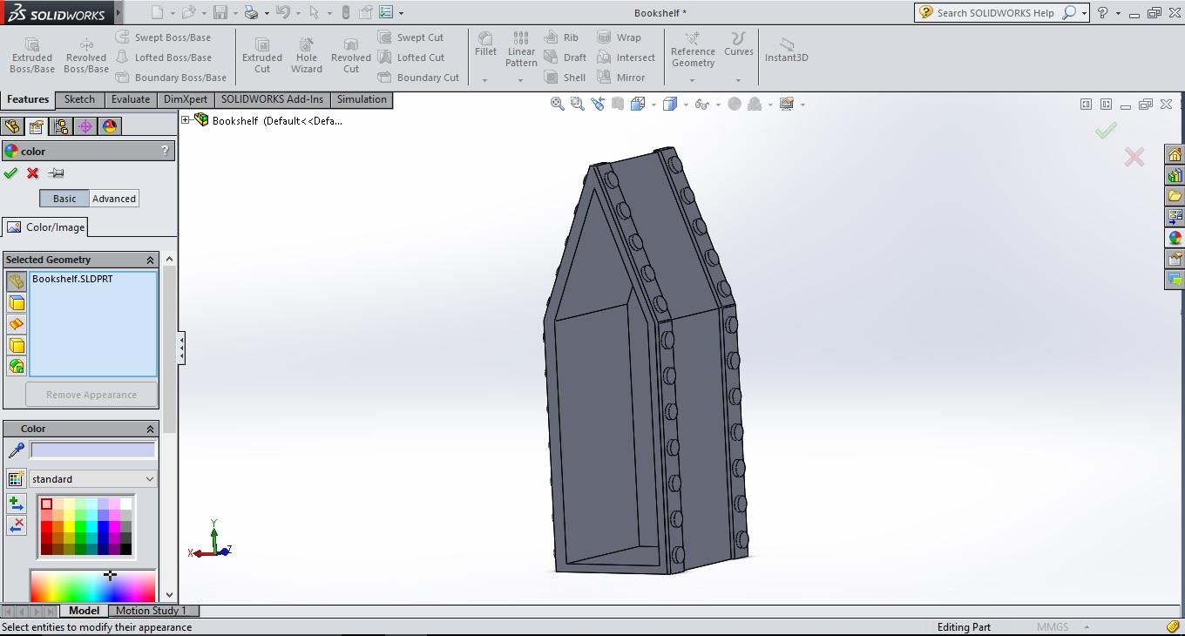Click the Search SOLIDWORKS Help field
The image size is (1185, 636).
click(x=995, y=13)
